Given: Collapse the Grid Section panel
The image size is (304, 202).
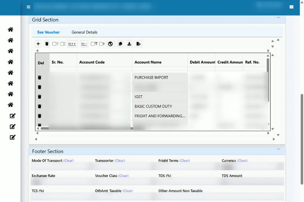Looking at the screenshot, I should [x=279, y=17].
